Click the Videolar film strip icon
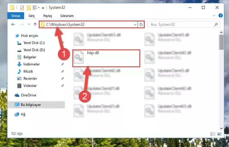 [x=19, y=86]
